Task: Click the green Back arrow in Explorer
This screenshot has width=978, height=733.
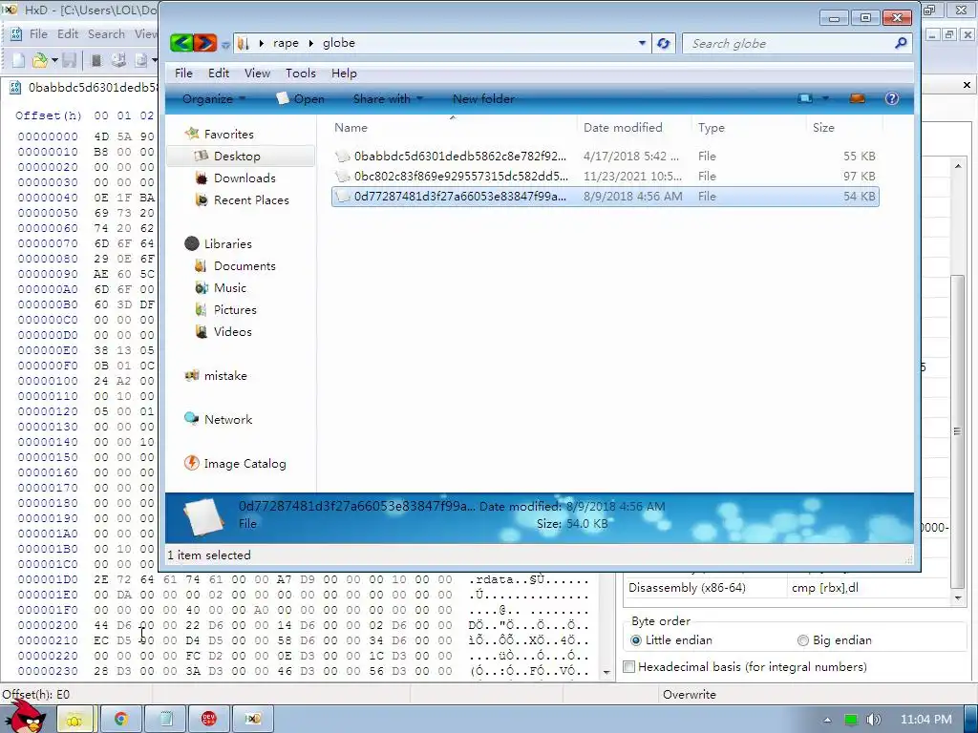Action: (181, 43)
